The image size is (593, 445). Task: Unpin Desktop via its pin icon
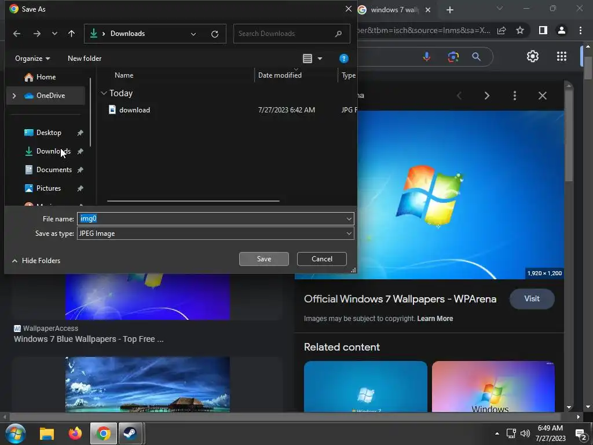coord(80,133)
